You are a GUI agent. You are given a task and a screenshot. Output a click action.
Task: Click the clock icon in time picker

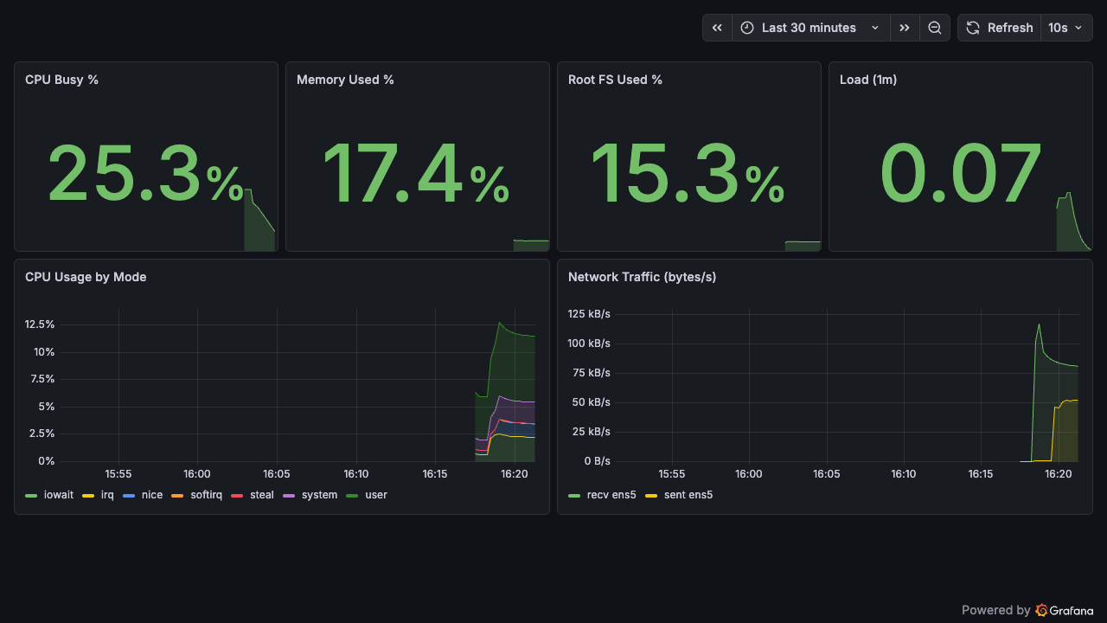pyautogui.click(x=747, y=28)
